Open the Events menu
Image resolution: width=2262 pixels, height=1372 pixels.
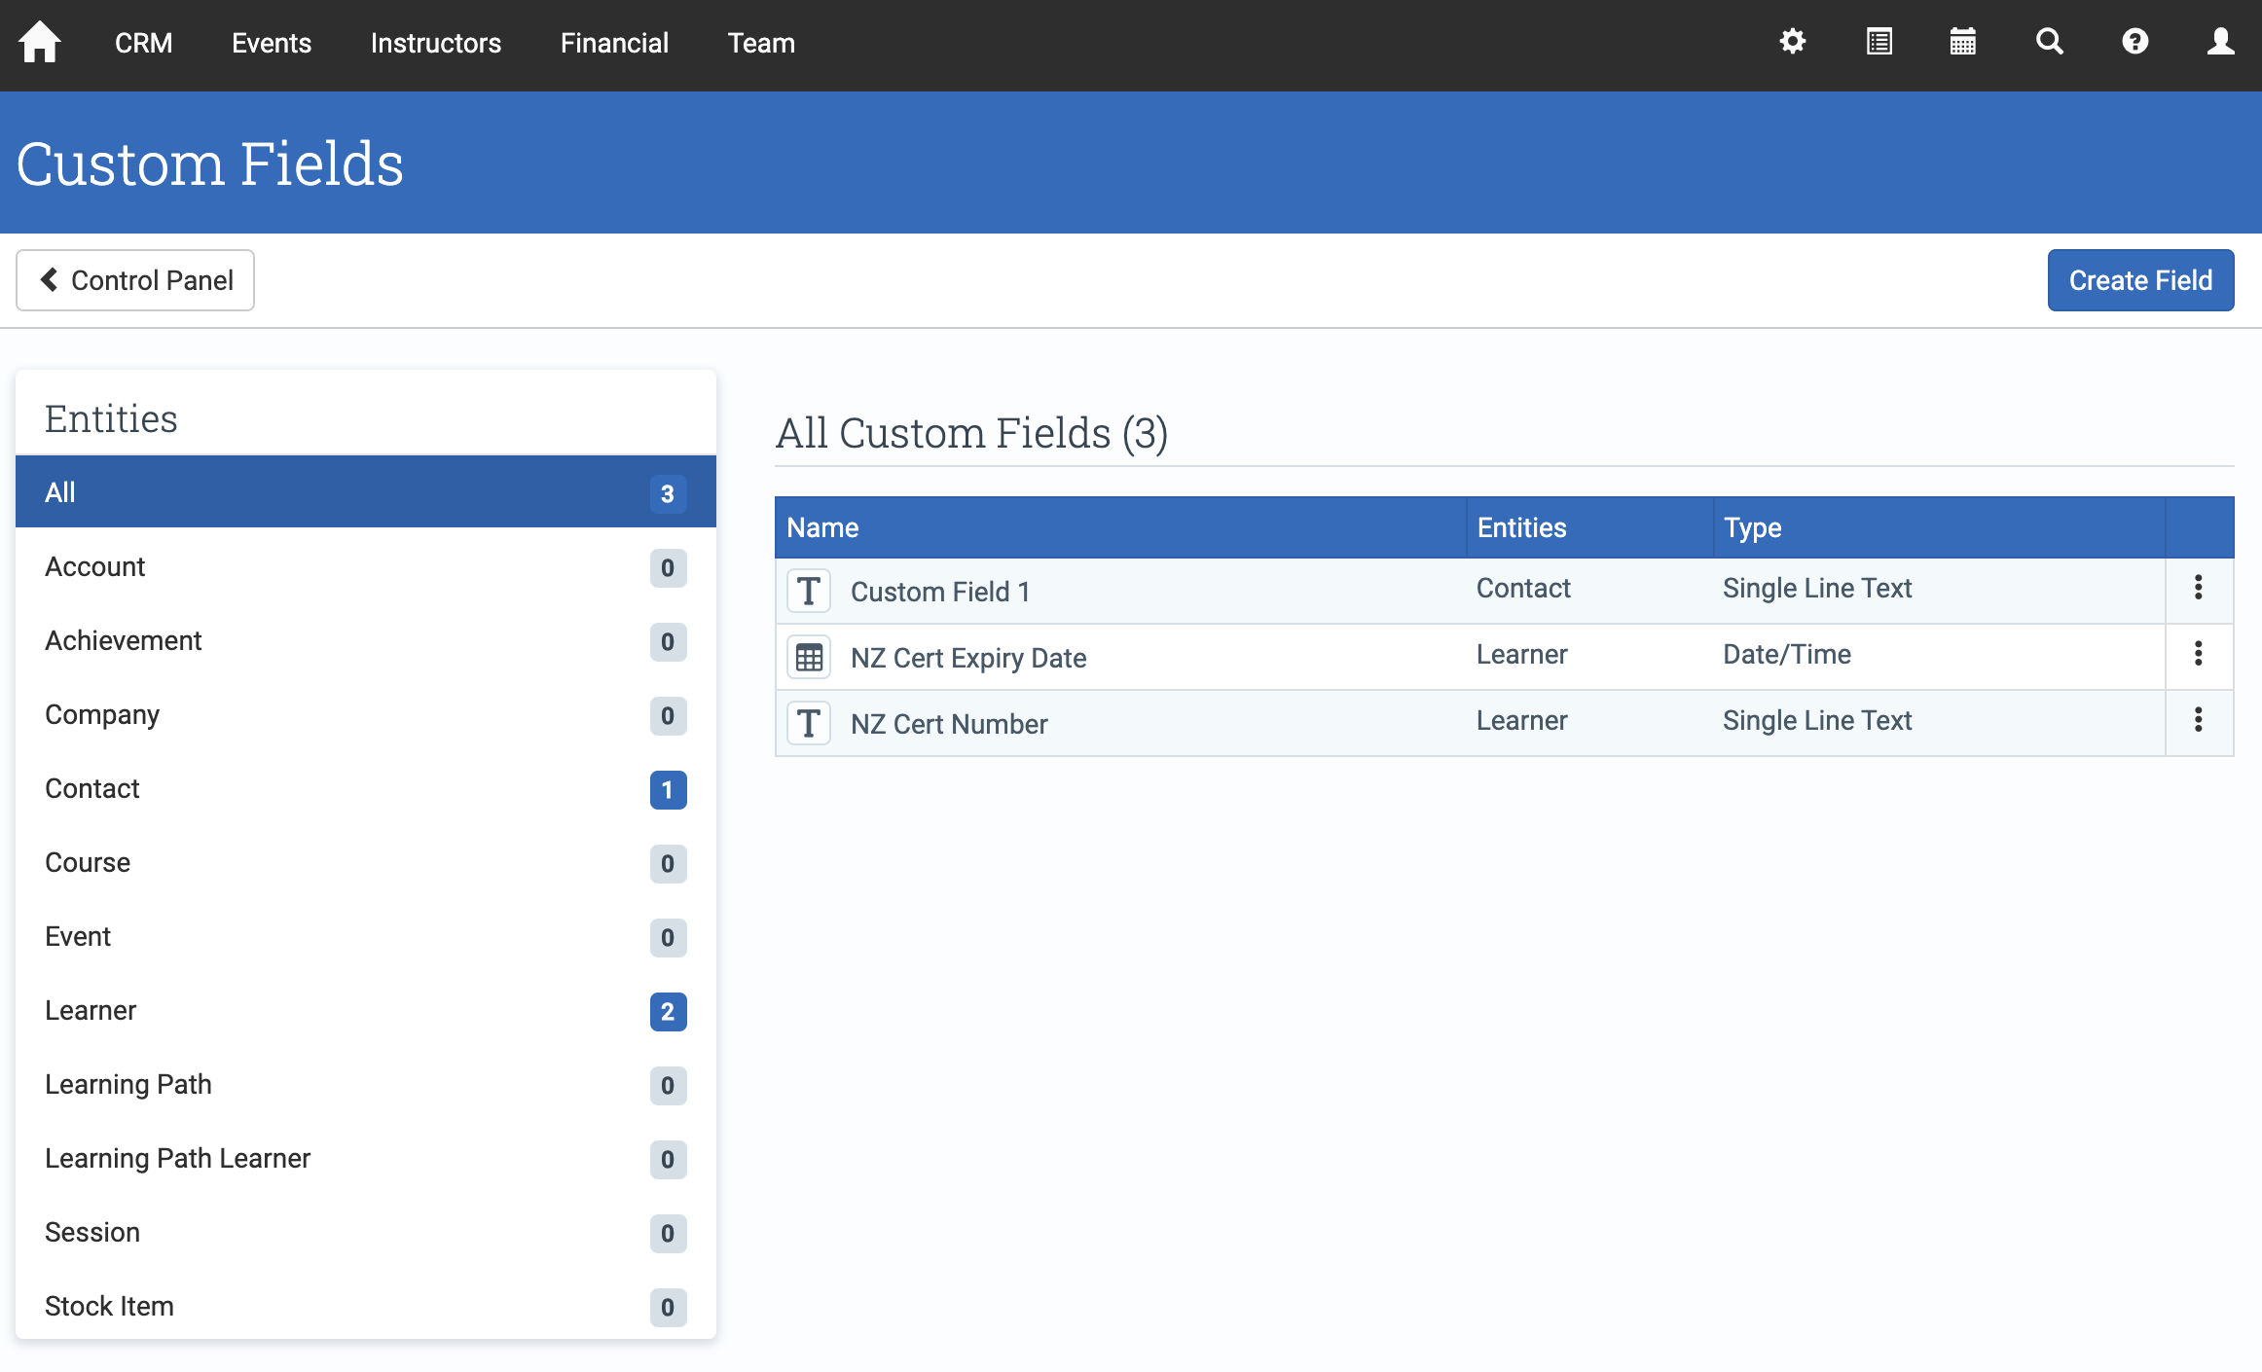272,43
